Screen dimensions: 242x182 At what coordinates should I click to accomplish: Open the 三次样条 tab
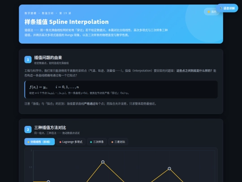click(97, 142)
